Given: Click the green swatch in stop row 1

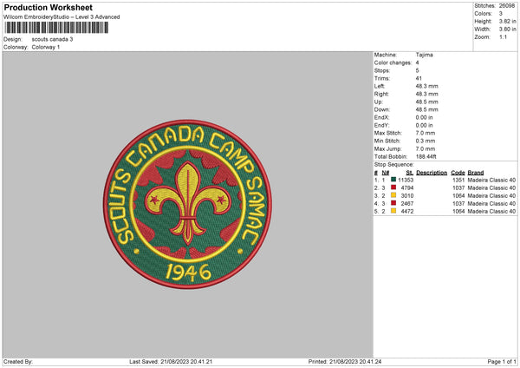Looking at the screenshot, I should pos(393,180).
